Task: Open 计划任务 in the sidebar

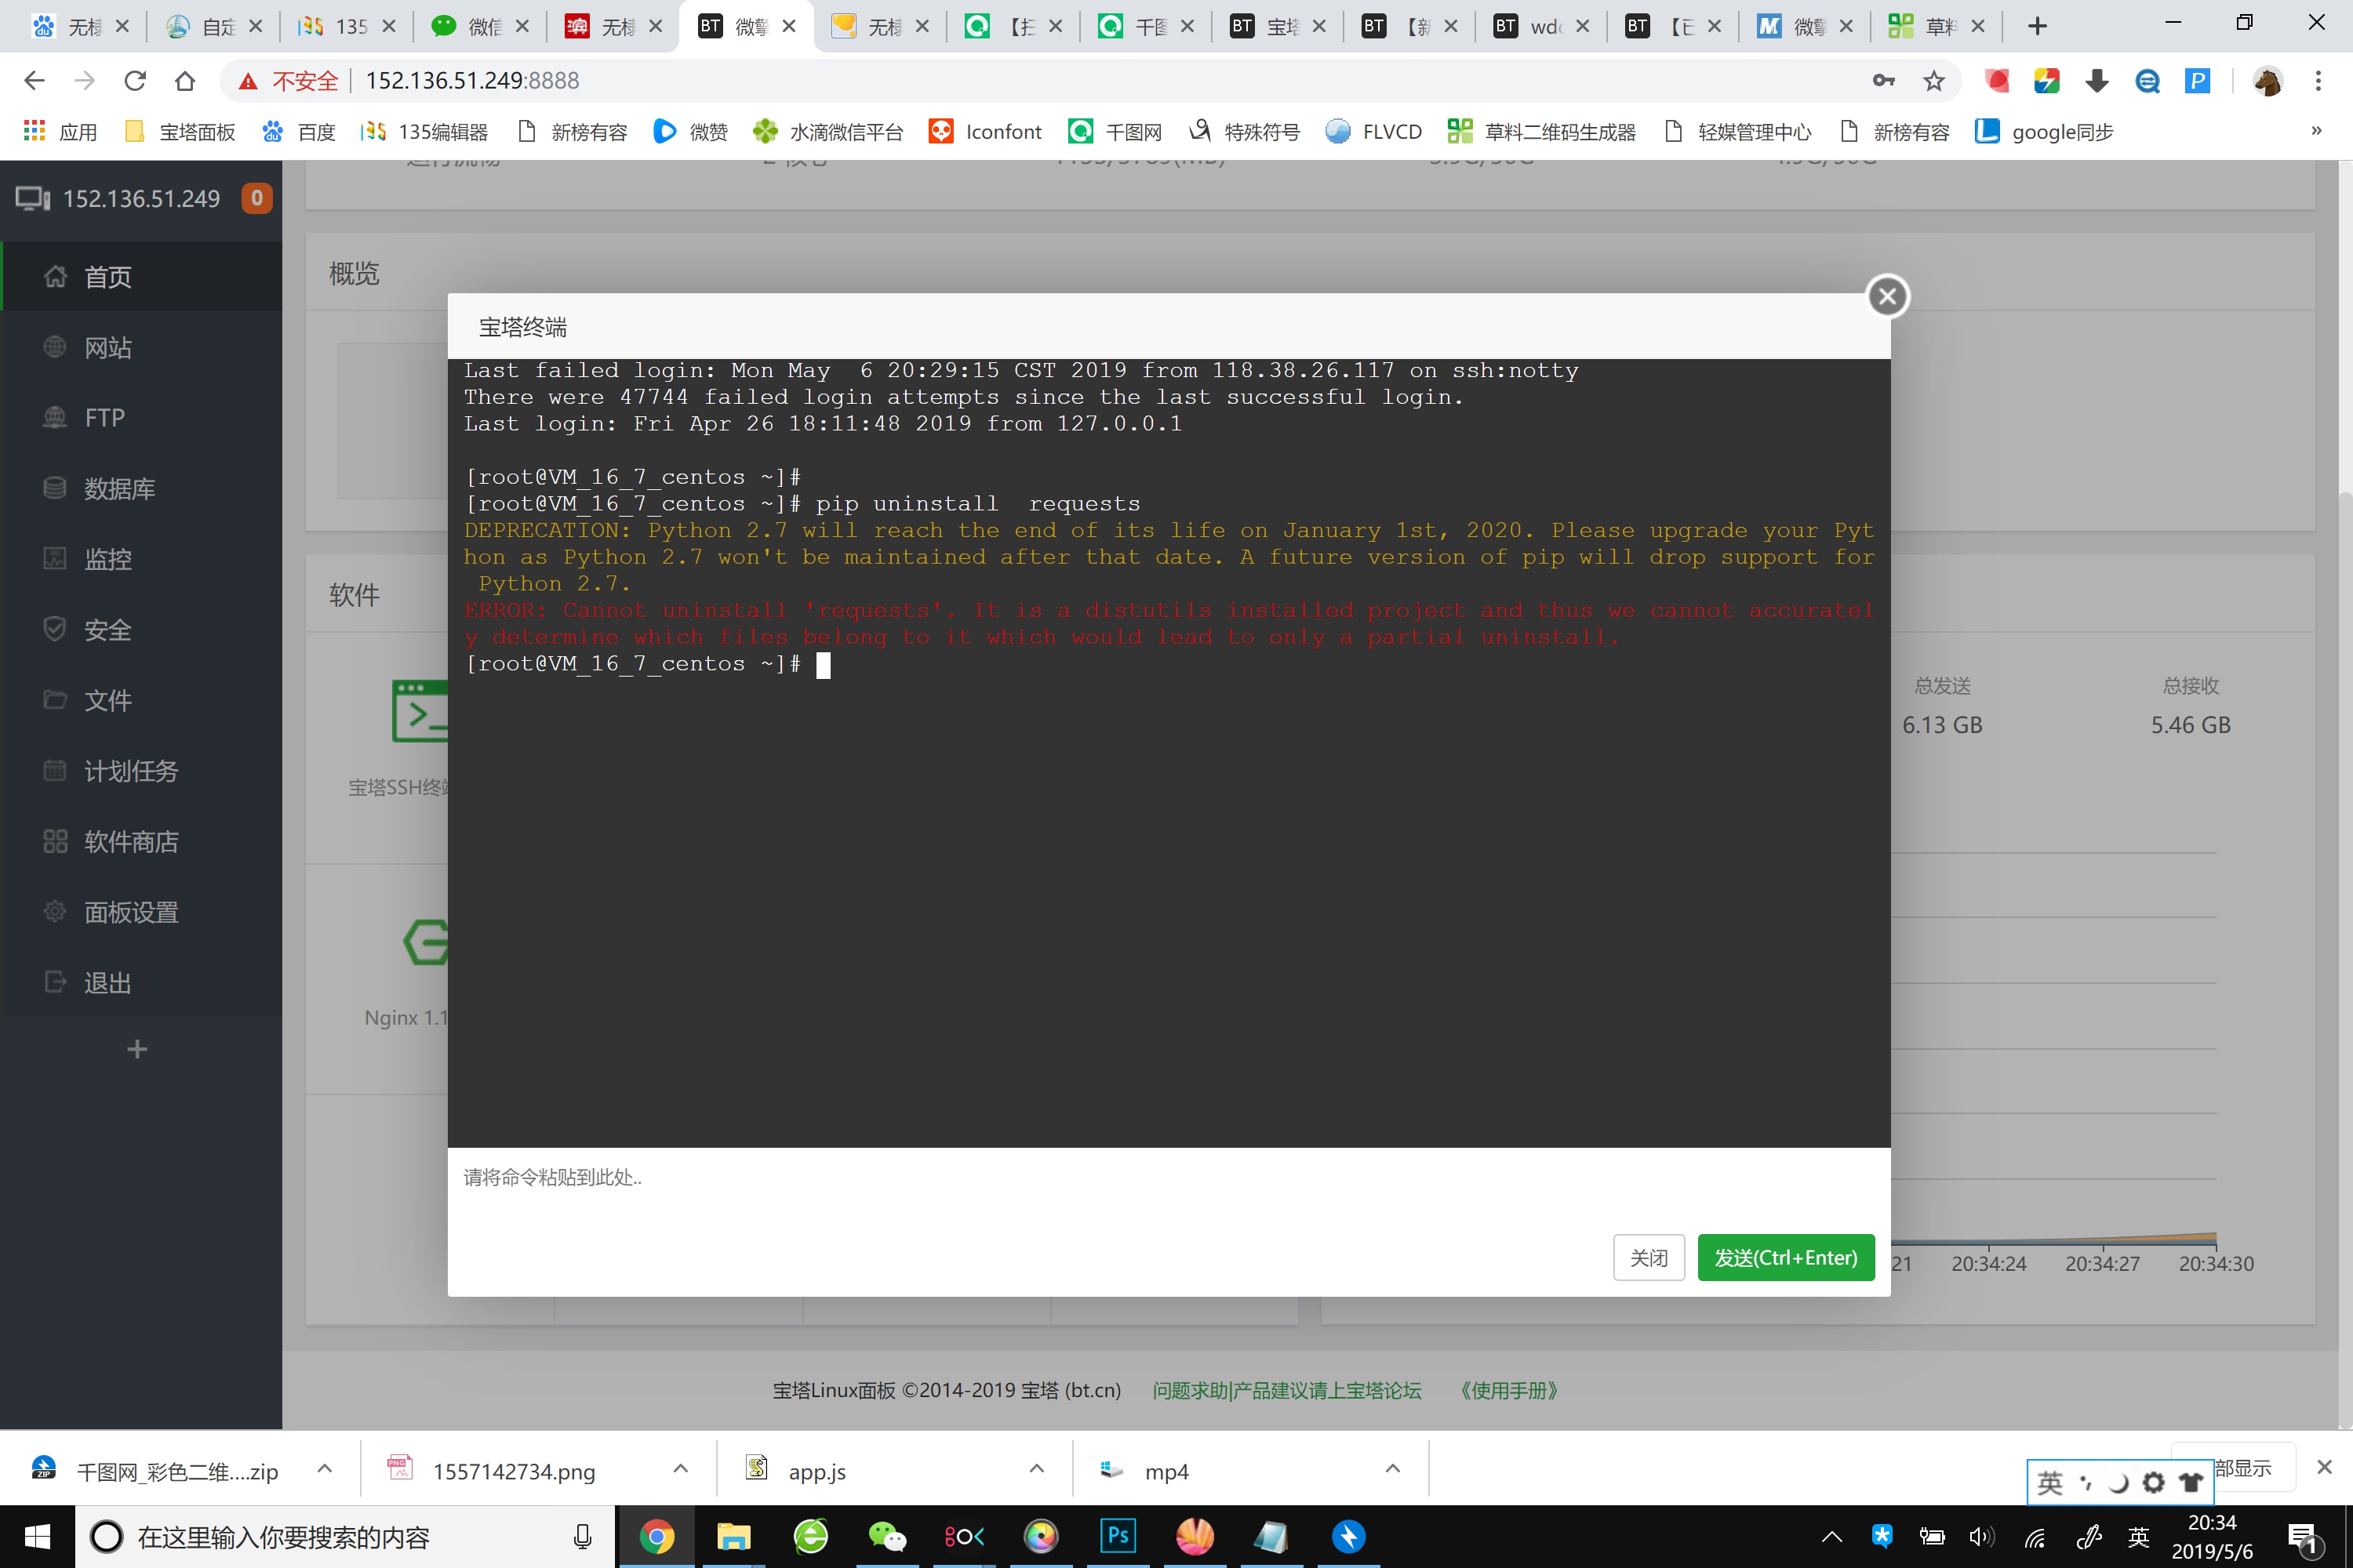Action: pos(141,770)
